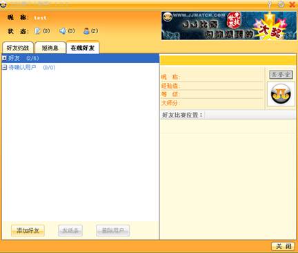Select the 在线好友 tab
This screenshot has height=253, width=298.
pos(83,48)
